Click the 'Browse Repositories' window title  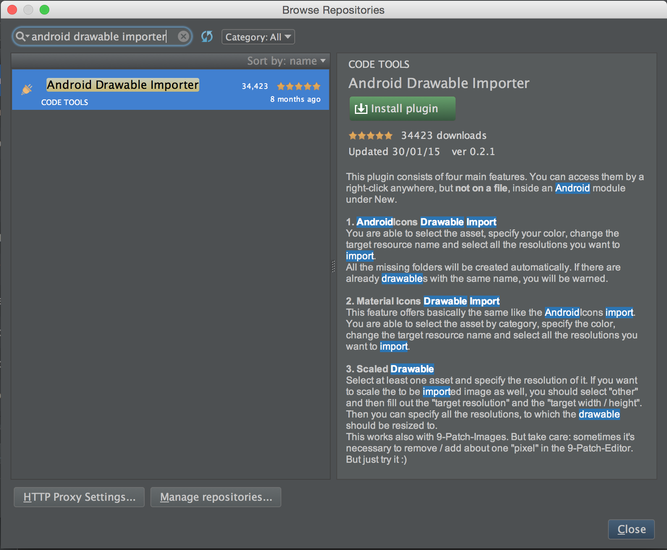(333, 10)
